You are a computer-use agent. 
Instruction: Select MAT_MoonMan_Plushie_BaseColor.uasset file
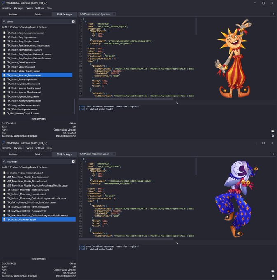(39, 177)
